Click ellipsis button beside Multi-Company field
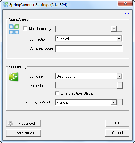This screenshot has height=143, width=135. click(119, 29)
